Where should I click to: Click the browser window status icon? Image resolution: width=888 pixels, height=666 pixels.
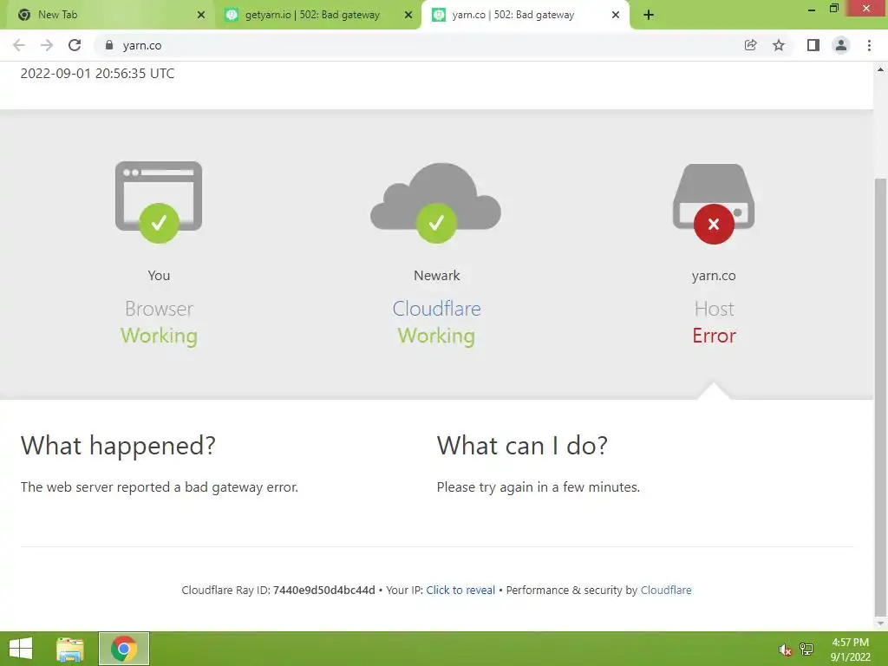click(x=159, y=202)
